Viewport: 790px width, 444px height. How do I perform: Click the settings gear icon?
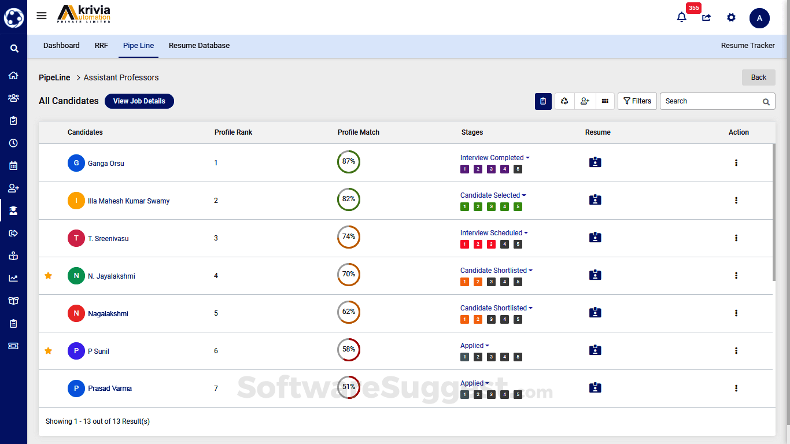point(731,17)
